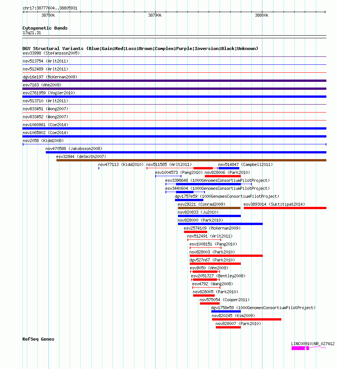337x369 pixels.
Task: Open the LINC00910|NR_027412 gene label
Action: click(x=313, y=344)
